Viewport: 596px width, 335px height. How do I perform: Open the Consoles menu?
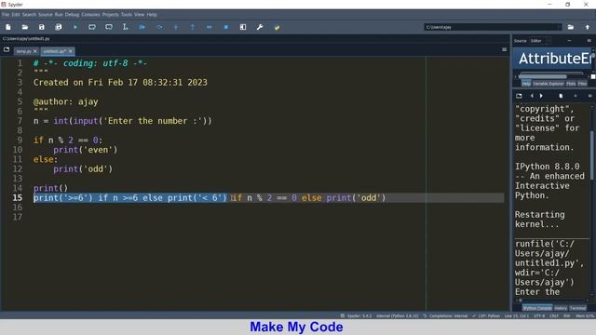point(90,15)
